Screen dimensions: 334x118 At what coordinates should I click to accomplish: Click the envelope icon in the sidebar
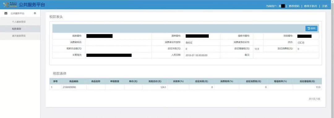(x=6, y=13)
